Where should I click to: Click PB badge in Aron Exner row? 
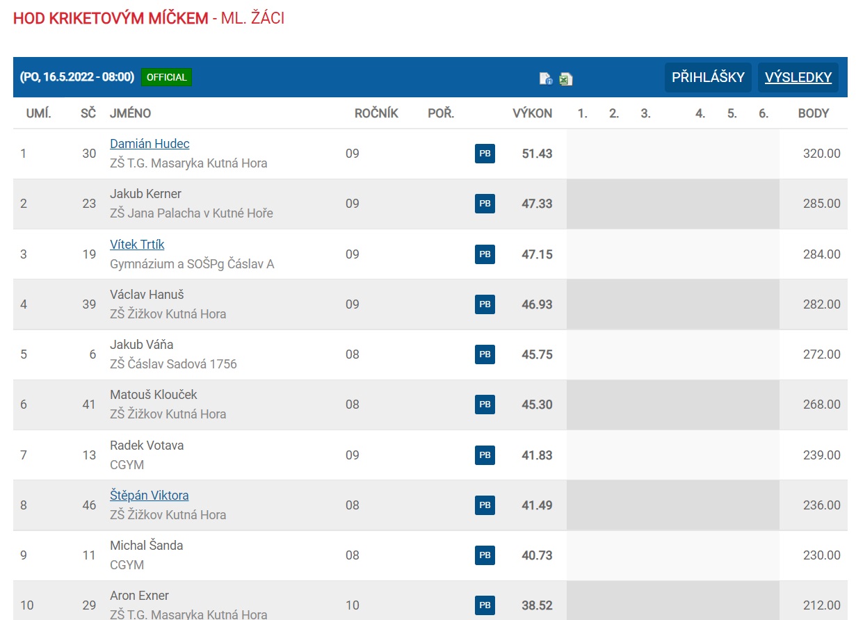point(485,605)
